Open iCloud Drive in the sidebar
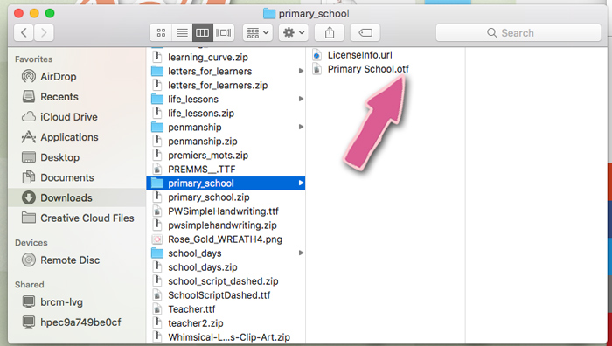The image size is (612, 346). coord(77,117)
